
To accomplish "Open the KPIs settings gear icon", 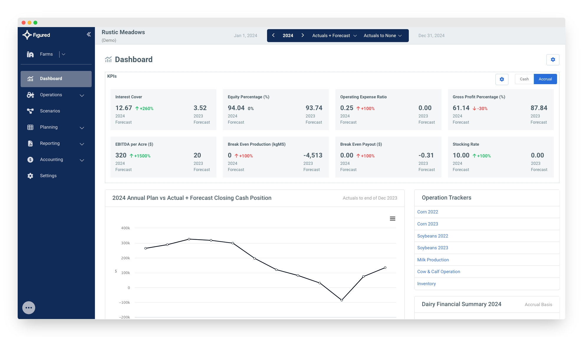I will (502, 79).
